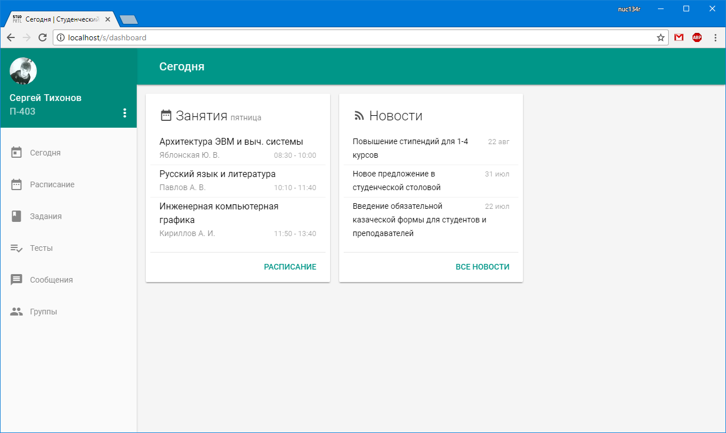This screenshot has width=726, height=433.
Task: Open the news about stipend increase
Action: click(x=410, y=148)
